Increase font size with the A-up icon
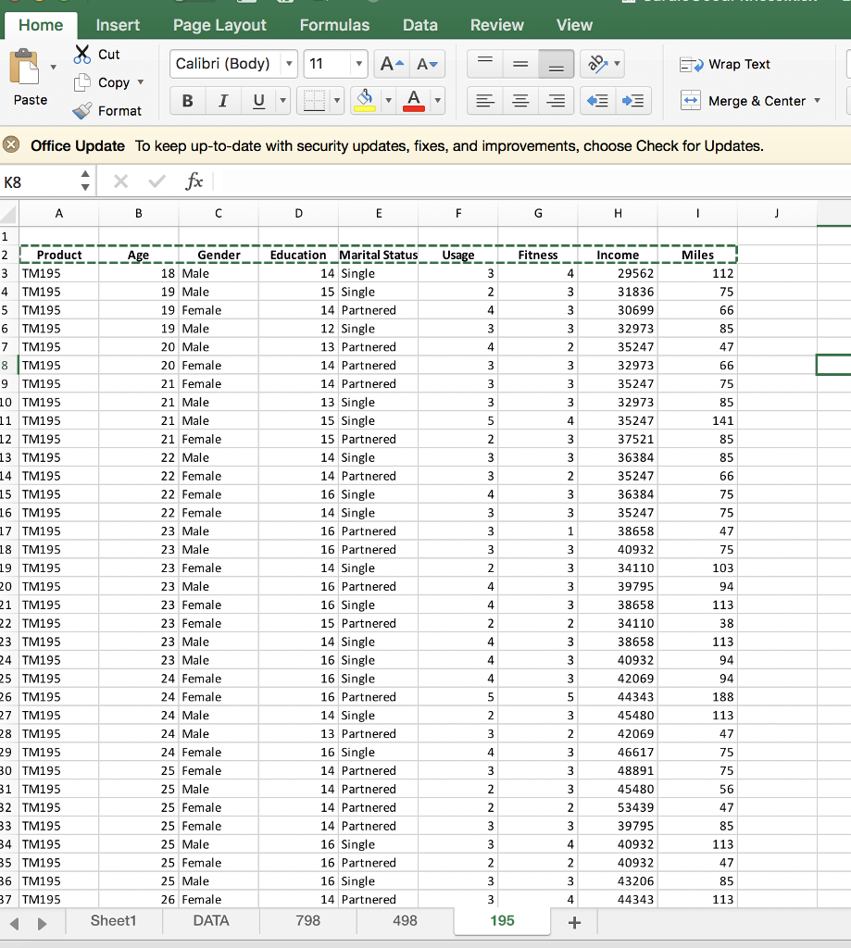851x948 pixels. pos(392,64)
